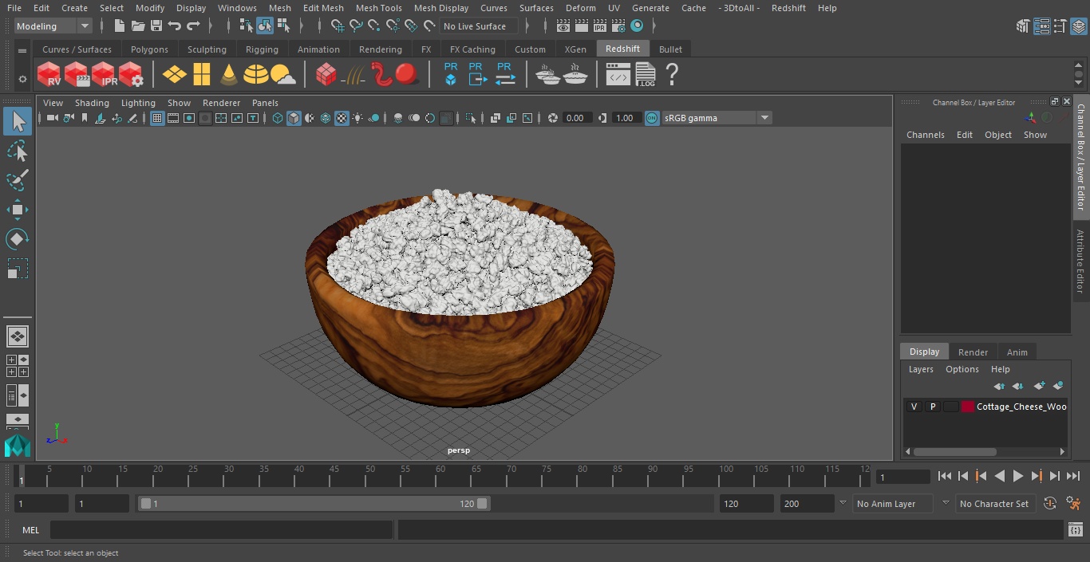Toggle use all lights viewport icon

pos(357,118)
